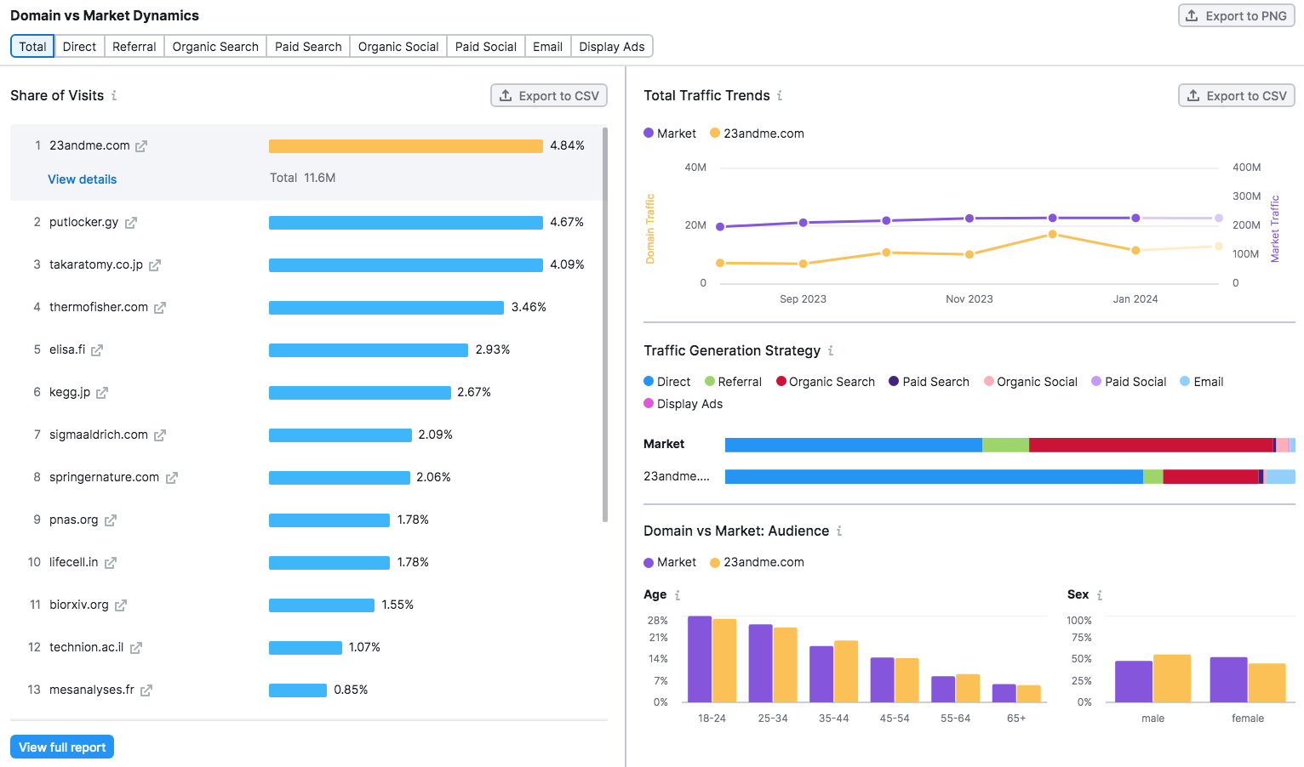Open external link icon next to biorxiv.org

121,605
